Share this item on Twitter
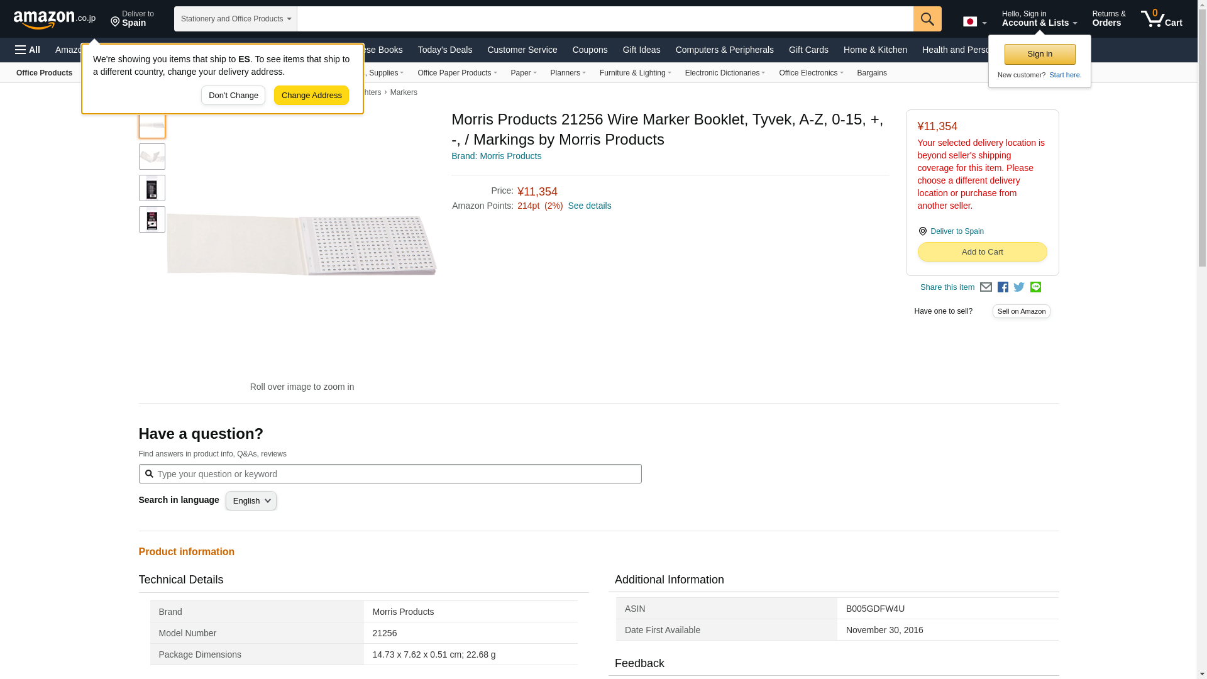The width and height of the screenshot is (1207, 679). [x=1019, y=287]
